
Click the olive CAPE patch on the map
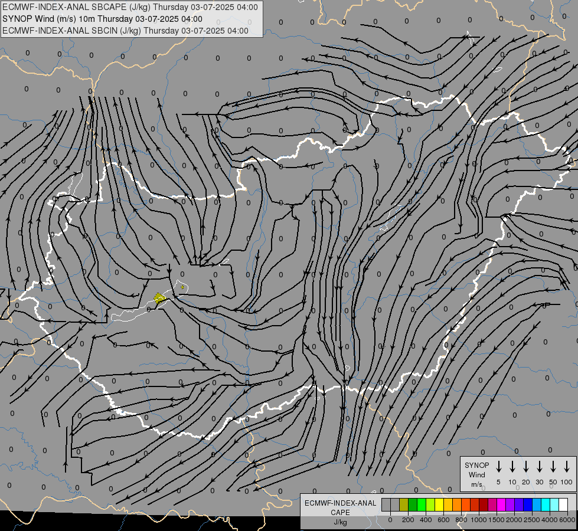(x=159, y=298)
